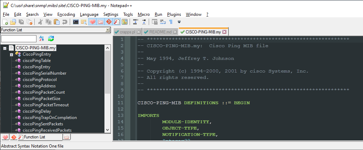The width and height of the screenshot is (363, 150).
Task: Open the command prompt console icon
Action: coord(75,22)
